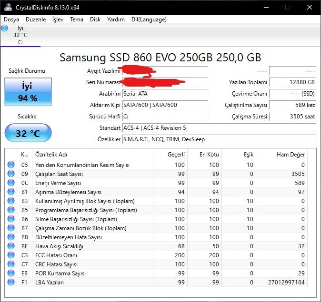The image size is (321, 302).
Task: Click status orb for attribute C3
Action: [x=11, y=255]
